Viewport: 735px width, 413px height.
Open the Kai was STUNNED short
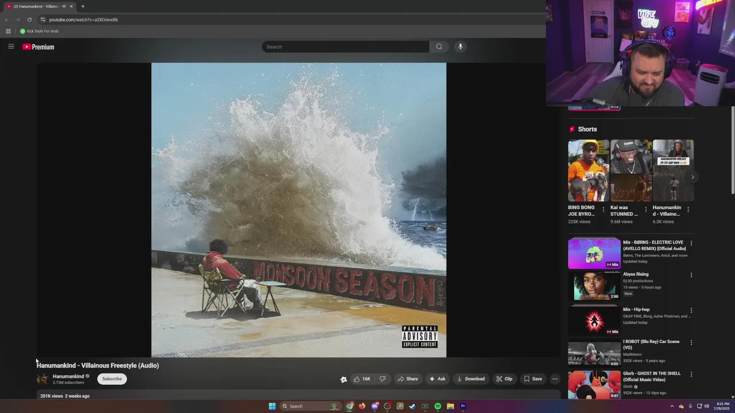(x=631, y=170)
